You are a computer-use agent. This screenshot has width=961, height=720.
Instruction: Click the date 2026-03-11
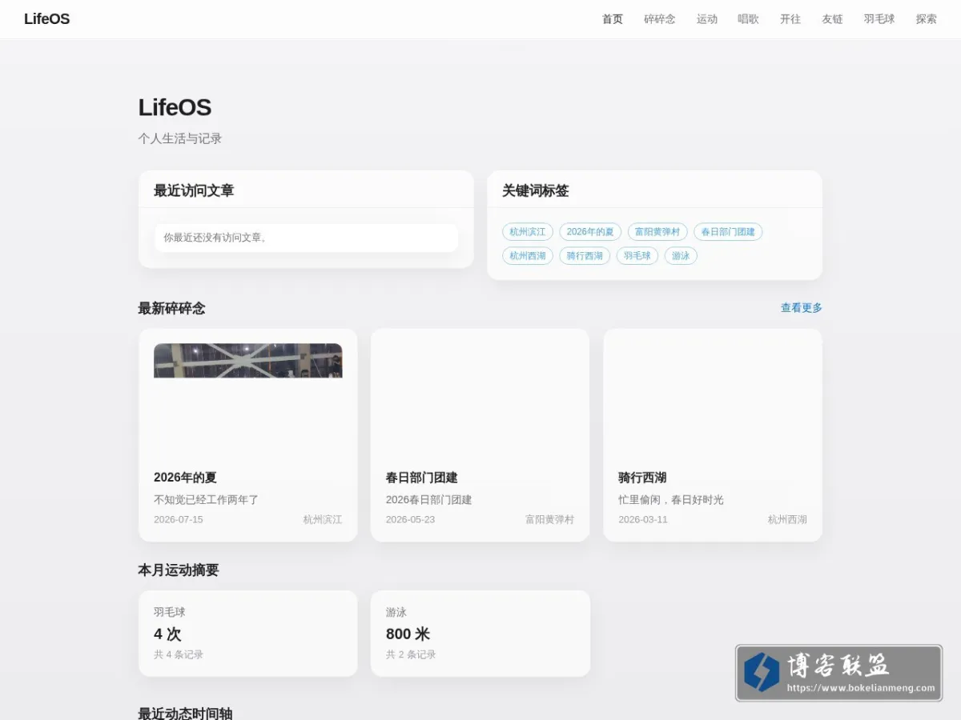643,520
